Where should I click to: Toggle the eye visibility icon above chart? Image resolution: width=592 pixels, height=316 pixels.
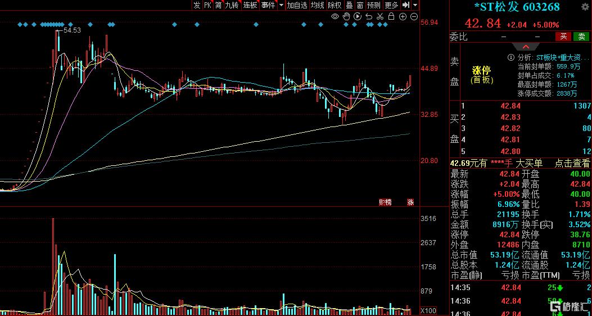(335, 16)
